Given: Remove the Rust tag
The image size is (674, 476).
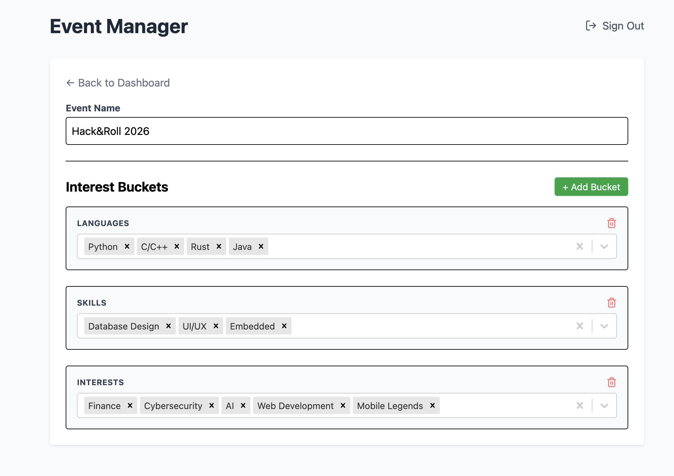Looking at the screenshot, I should [x=219, y=246].
